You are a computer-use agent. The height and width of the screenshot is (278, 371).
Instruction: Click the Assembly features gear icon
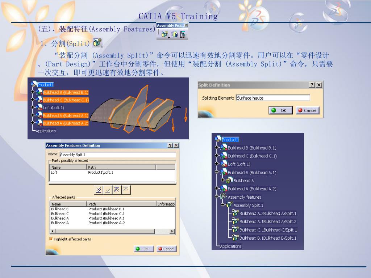pos(223,196)
